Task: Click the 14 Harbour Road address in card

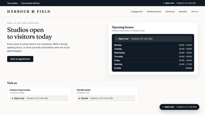Action: coord(17,93)
